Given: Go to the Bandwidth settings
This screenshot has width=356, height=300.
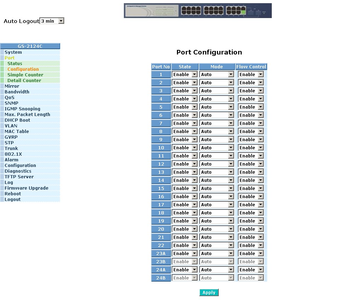Looking at the screenshot, I should [17, 92].
